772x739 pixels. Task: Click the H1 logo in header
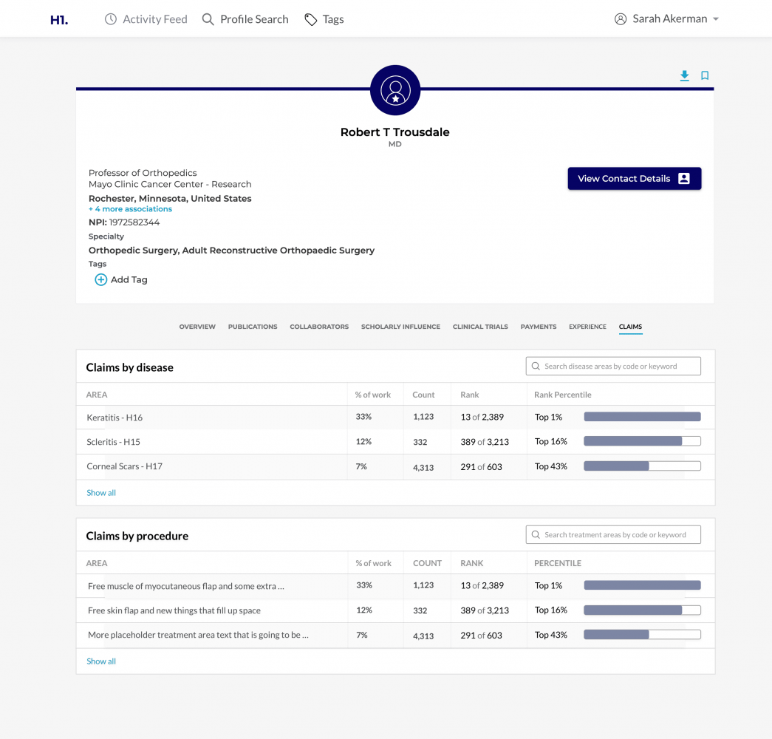tap(59, 20)
